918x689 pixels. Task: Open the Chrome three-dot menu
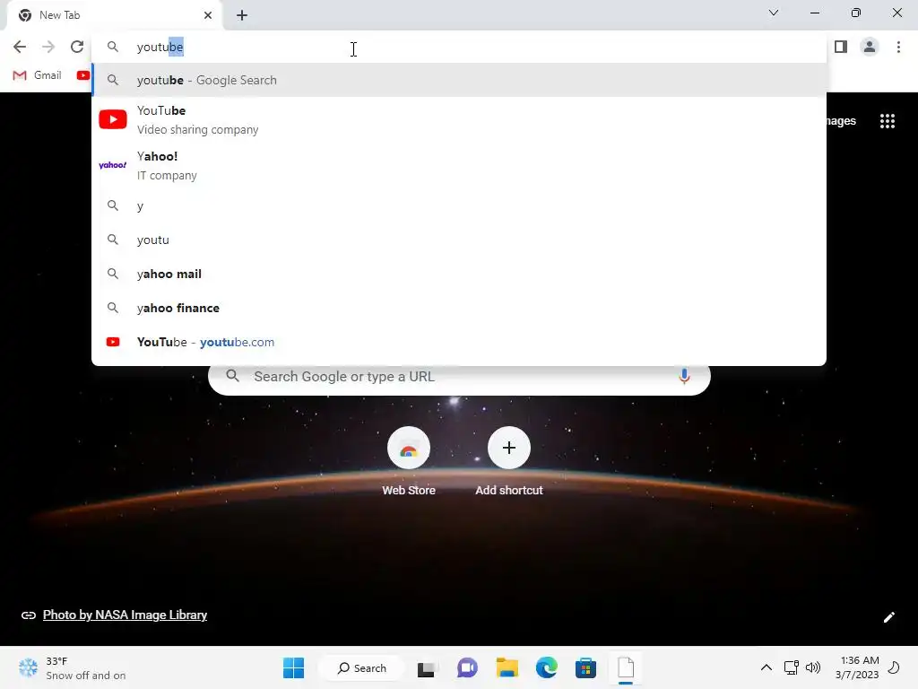click(x=898, y=47)
